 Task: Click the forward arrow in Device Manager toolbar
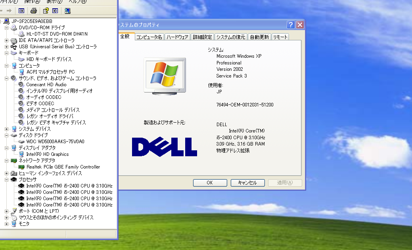pos(9,11)
